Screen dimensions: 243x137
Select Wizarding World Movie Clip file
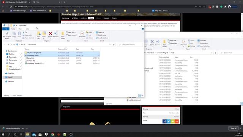point(62,56)
